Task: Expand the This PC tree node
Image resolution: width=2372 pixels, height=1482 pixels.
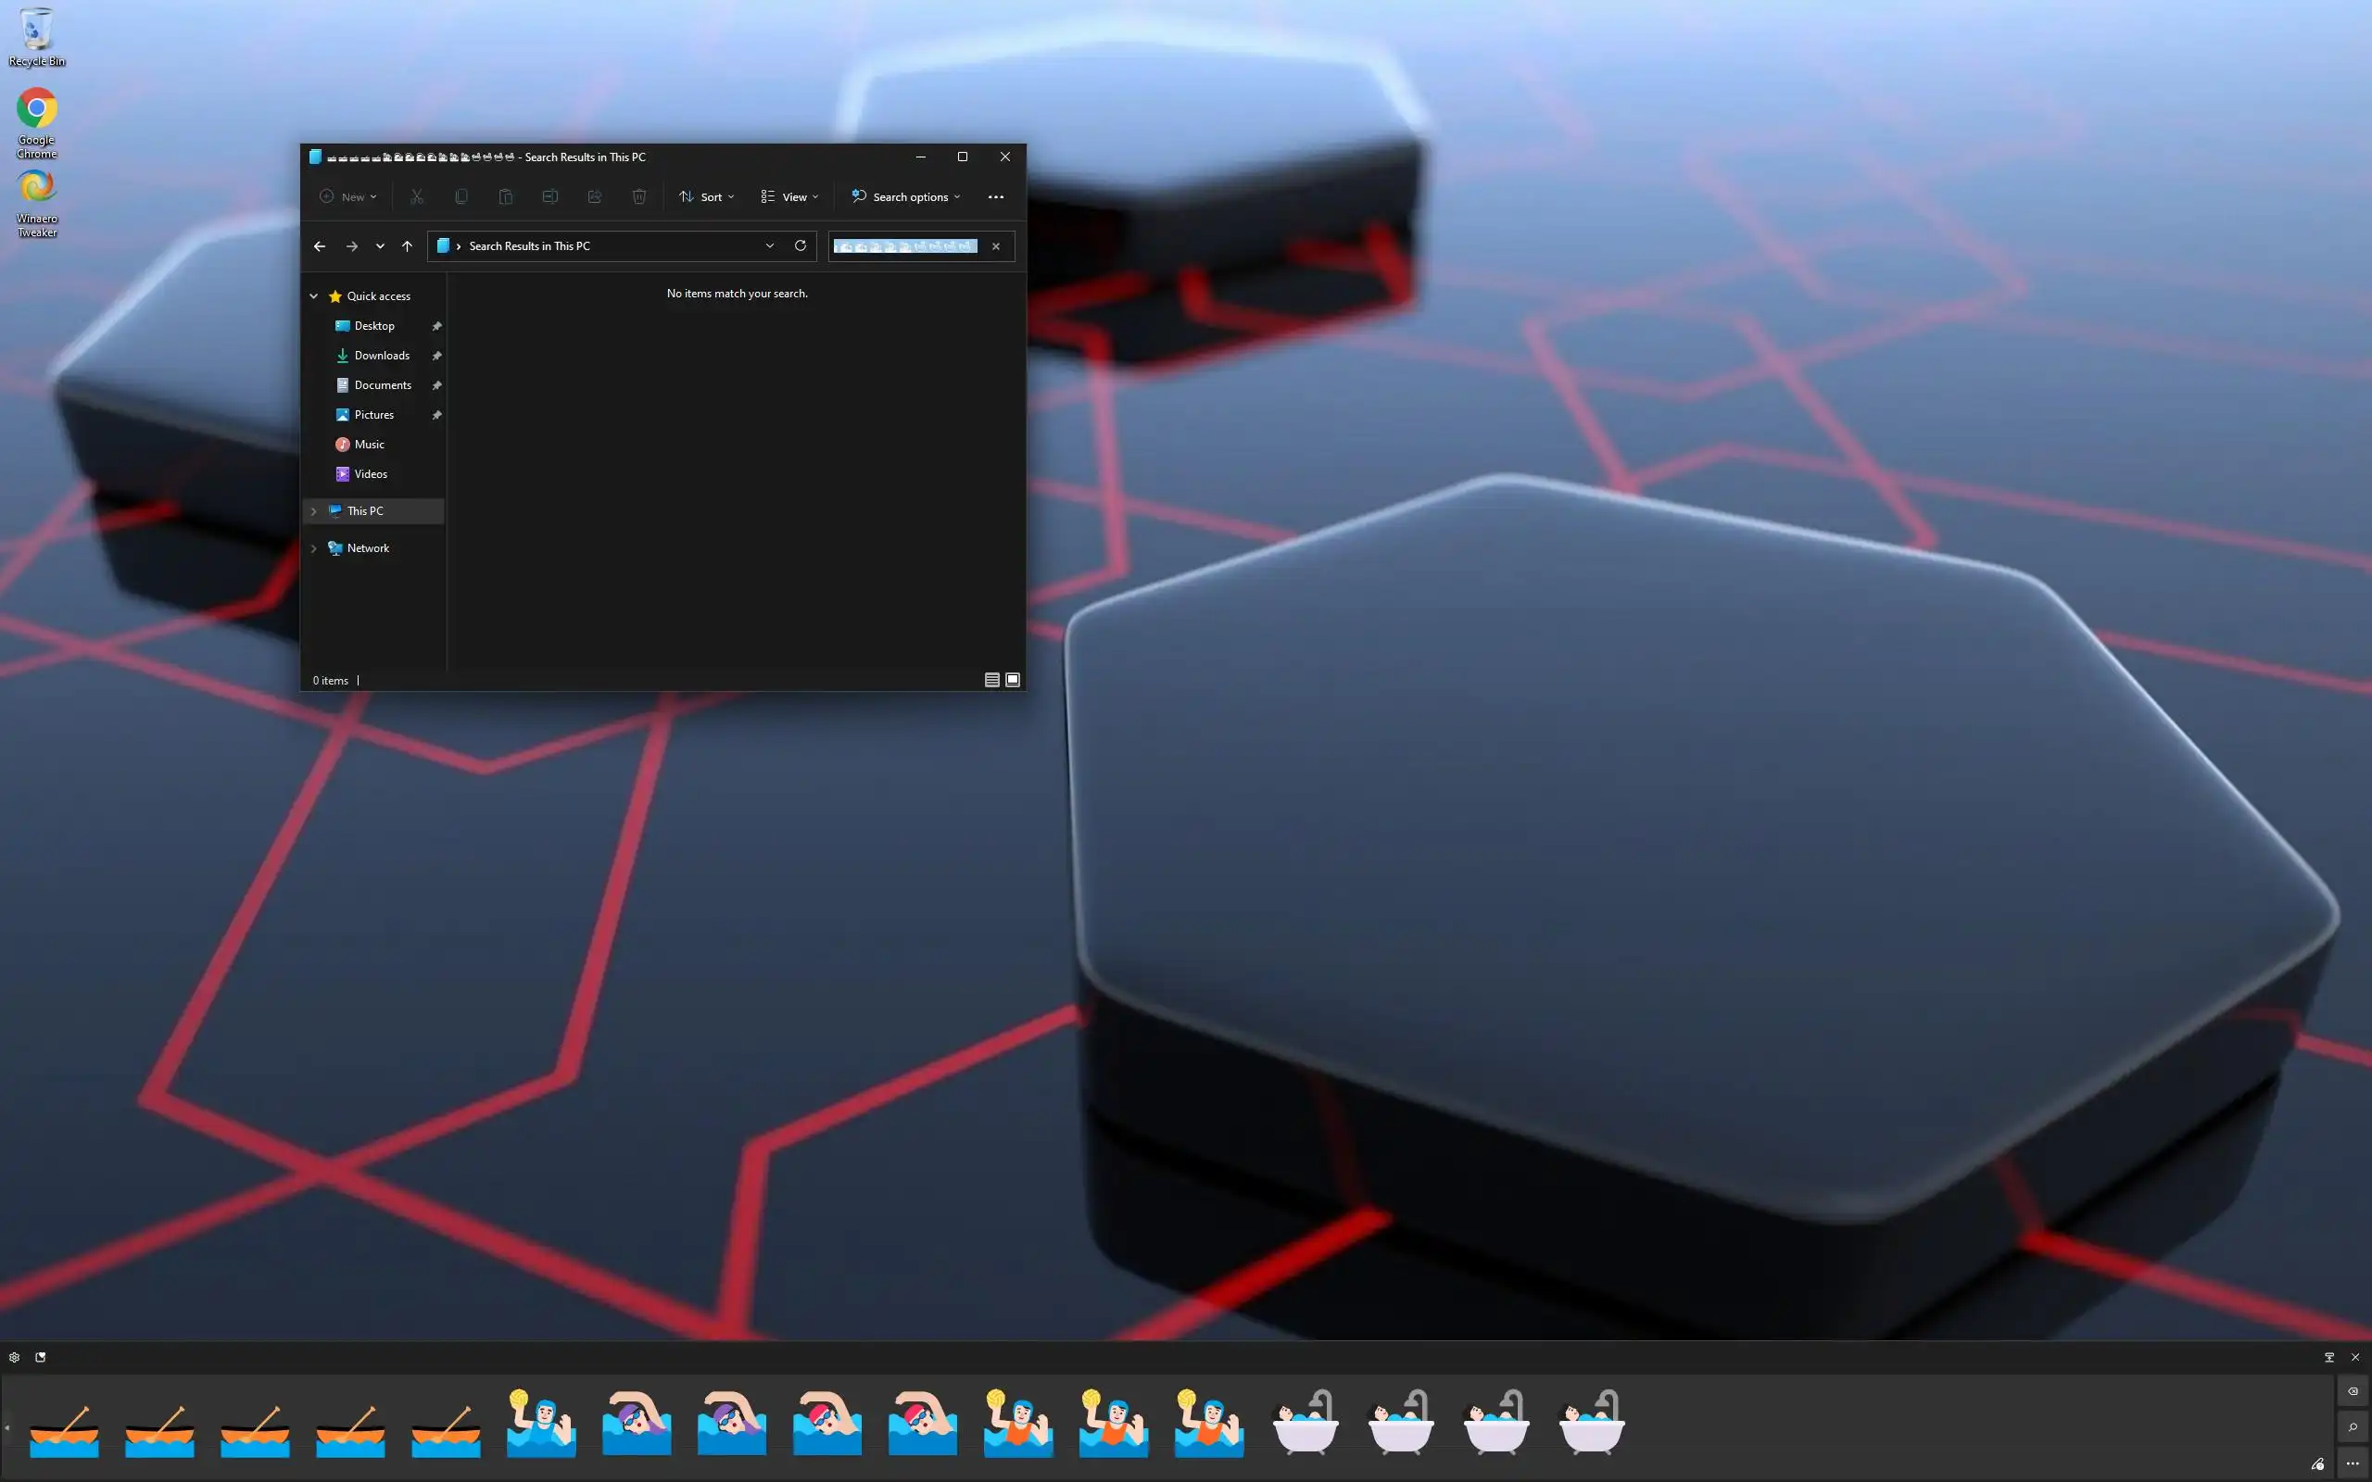Action: tap(314, 510)
